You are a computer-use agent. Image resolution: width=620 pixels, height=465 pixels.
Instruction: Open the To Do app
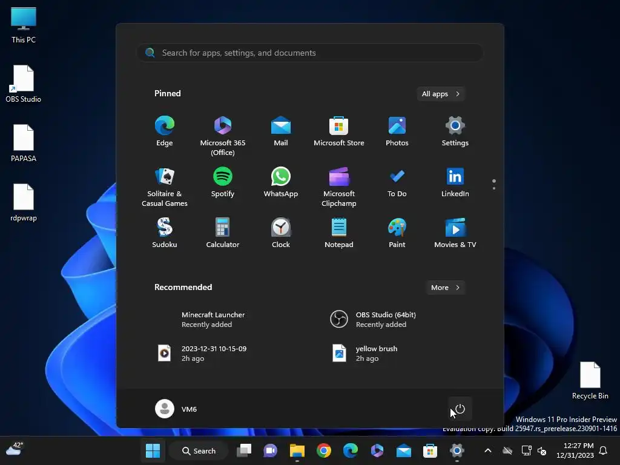click(x=397, y=182)
